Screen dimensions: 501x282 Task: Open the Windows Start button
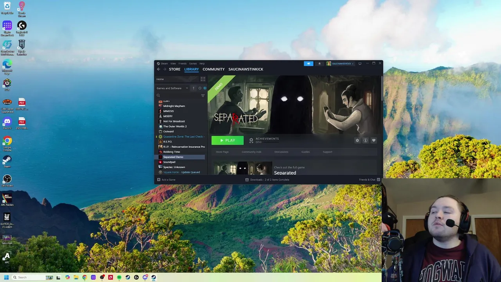point(6,277)
